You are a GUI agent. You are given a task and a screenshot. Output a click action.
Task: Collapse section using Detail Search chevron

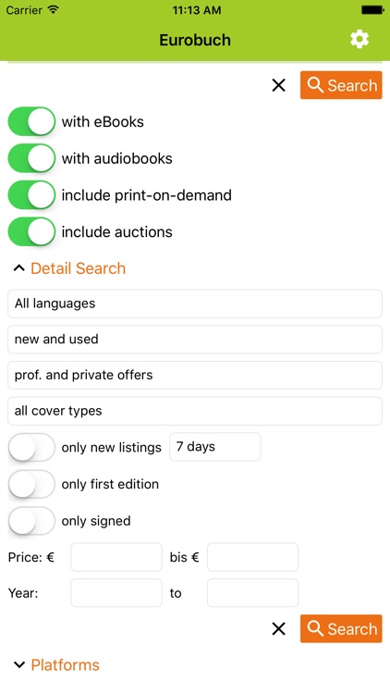[x=19, y=268]
